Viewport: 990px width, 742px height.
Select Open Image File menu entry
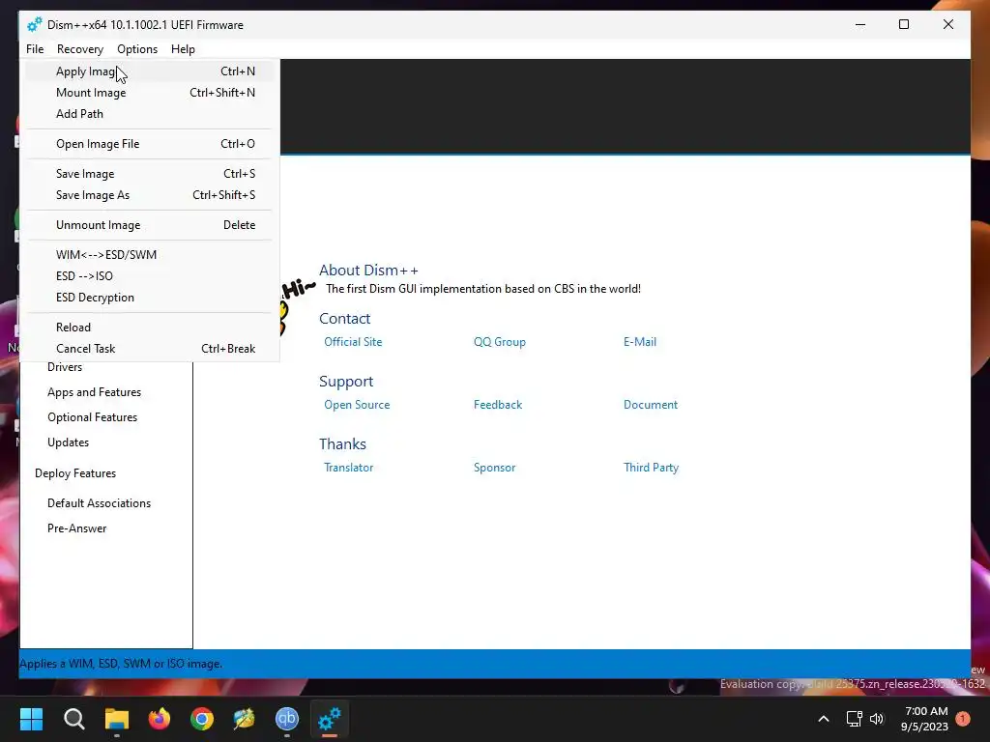point(150,144)
